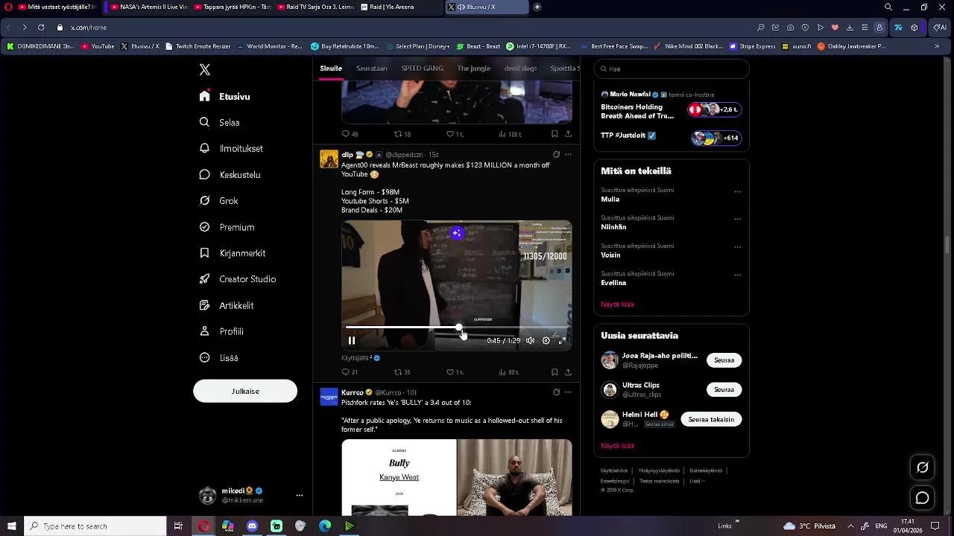Click Windows Start button
Viewport: 954px width, 536px height.
tap(12, 526)
